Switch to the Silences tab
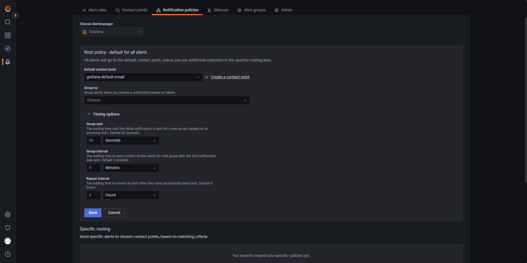Image resolution: width=527 pixels, height=263 pixels. pyautogui.click(x=218, y=10)
